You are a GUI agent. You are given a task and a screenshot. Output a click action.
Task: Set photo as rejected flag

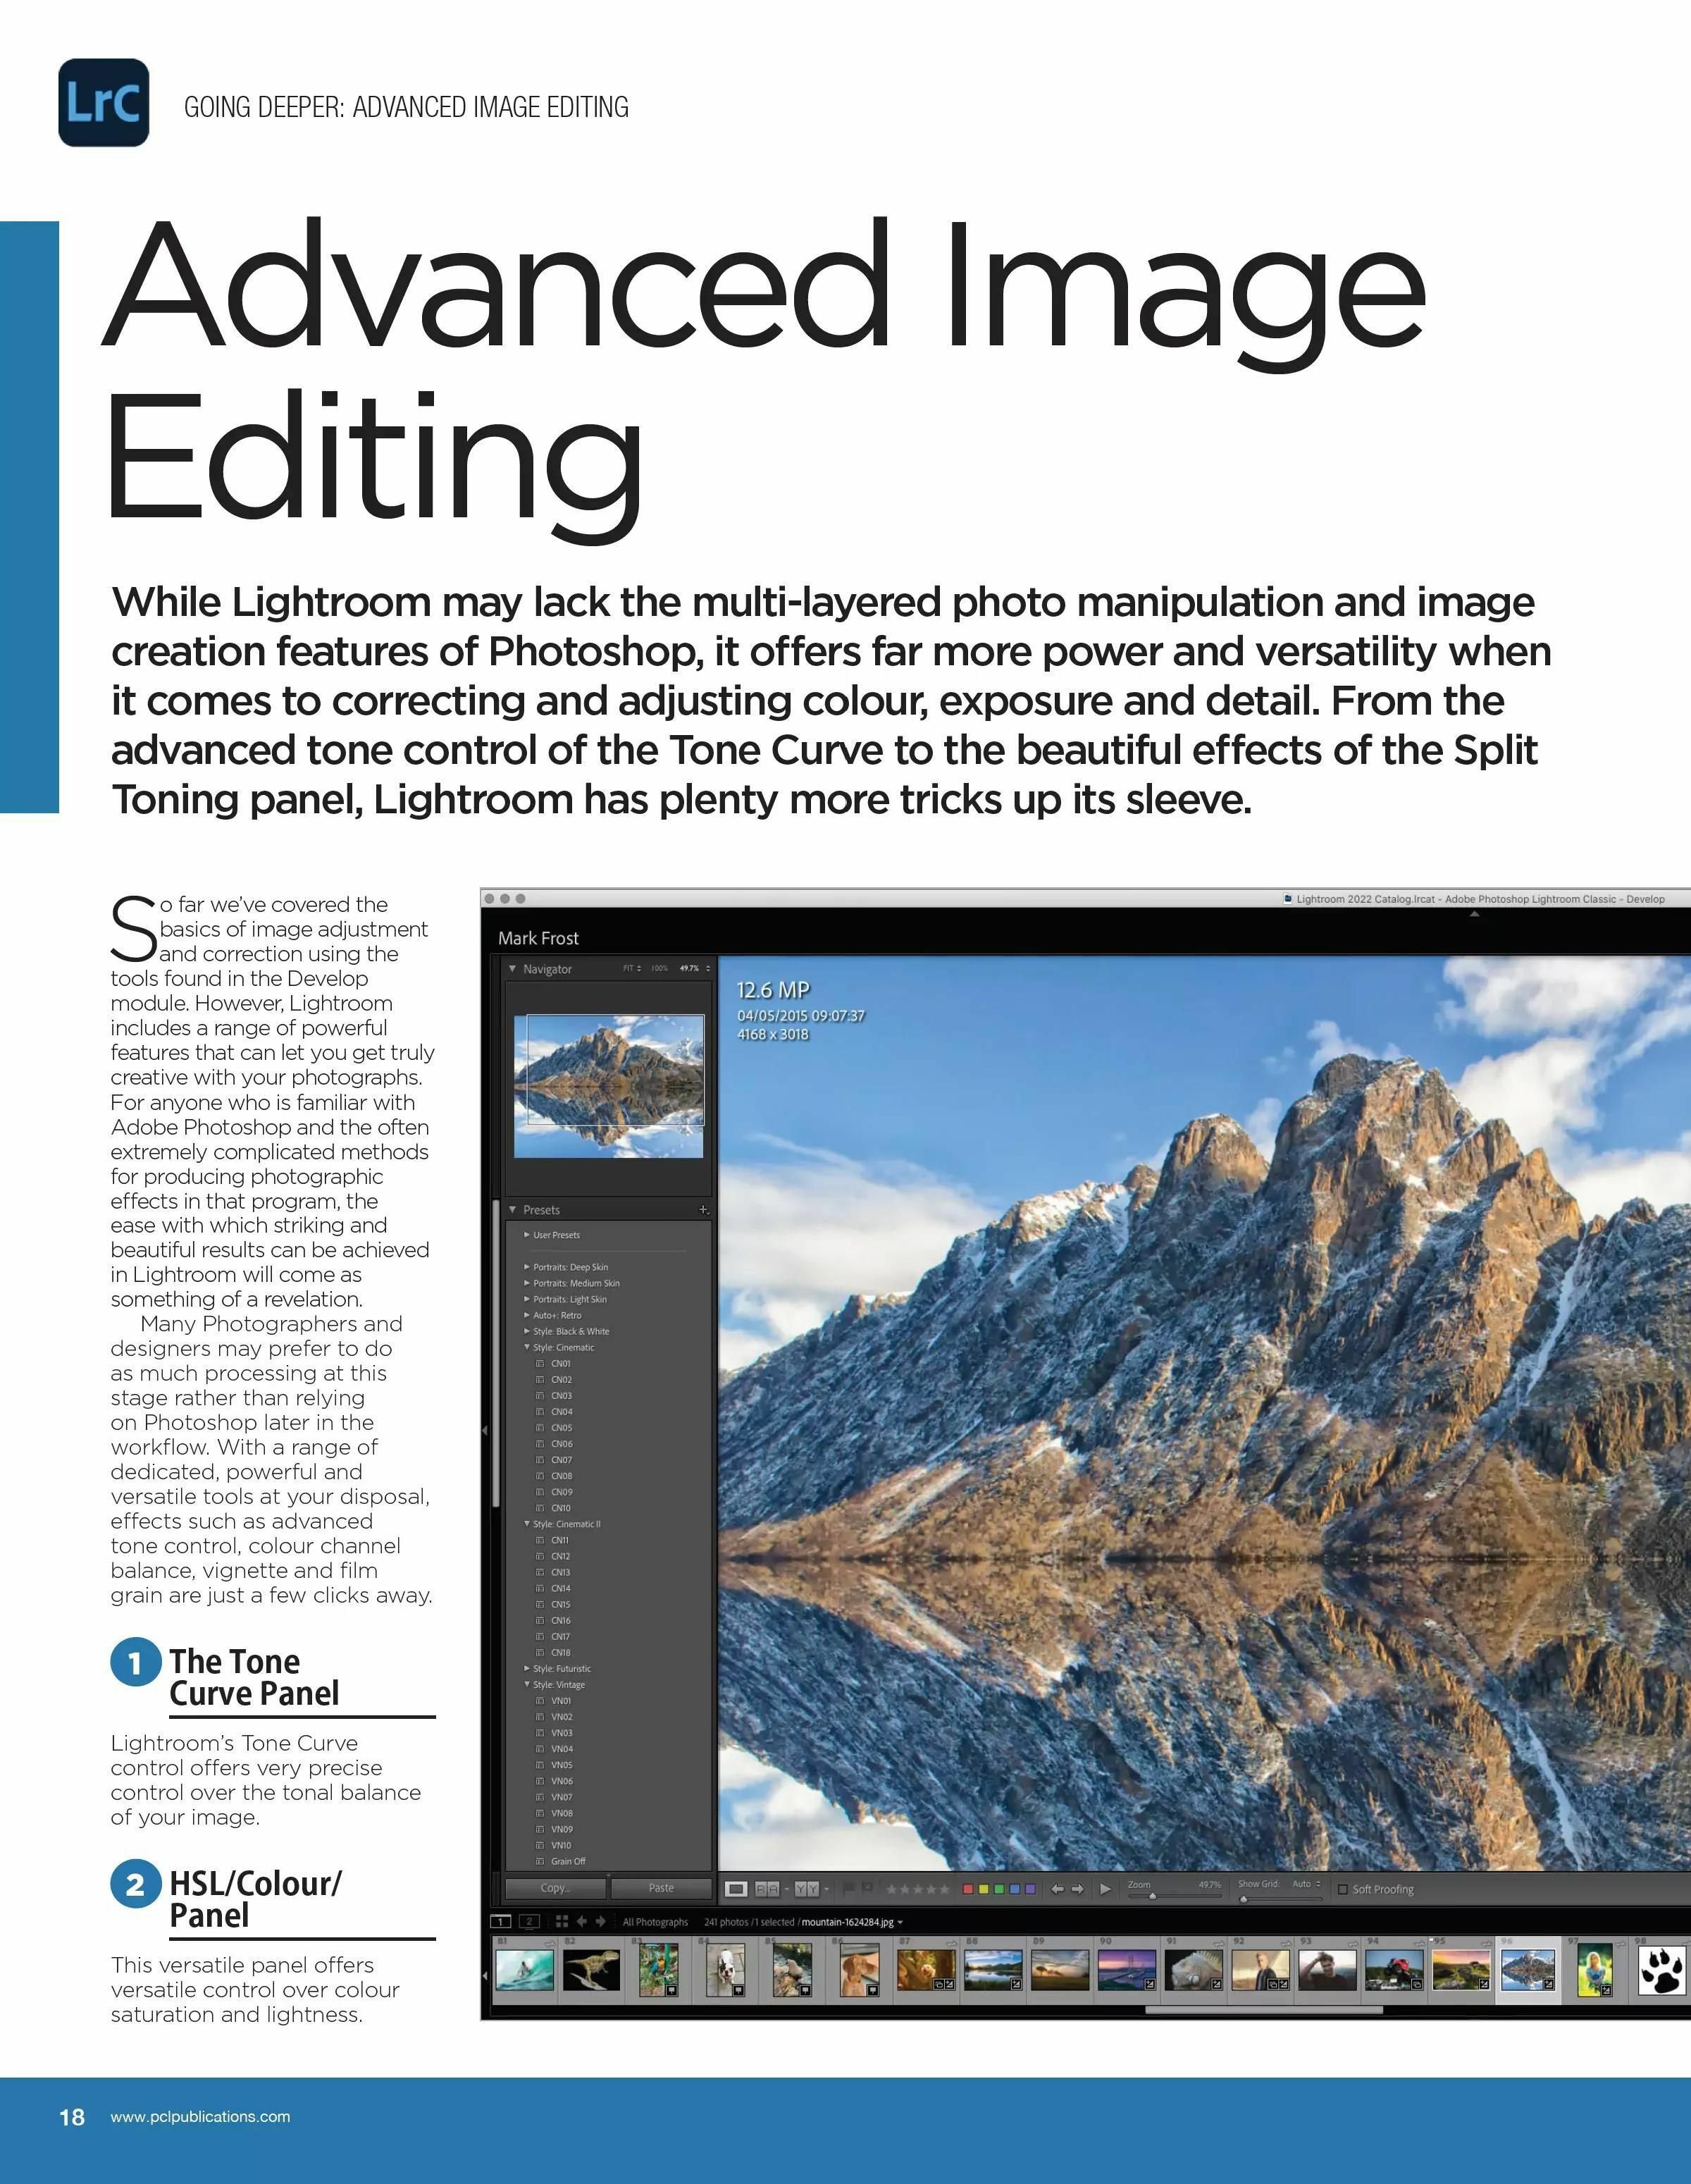tap(868, 1888)
